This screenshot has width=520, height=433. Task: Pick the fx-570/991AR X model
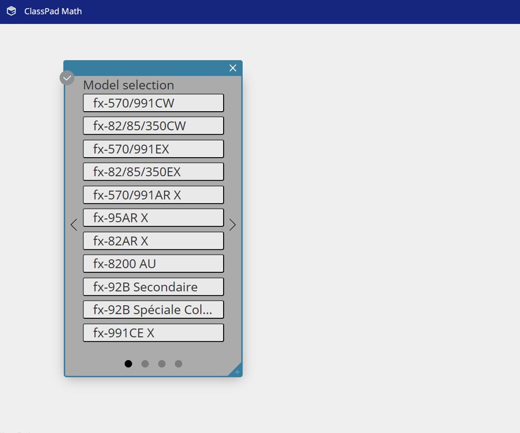[153, 195]
